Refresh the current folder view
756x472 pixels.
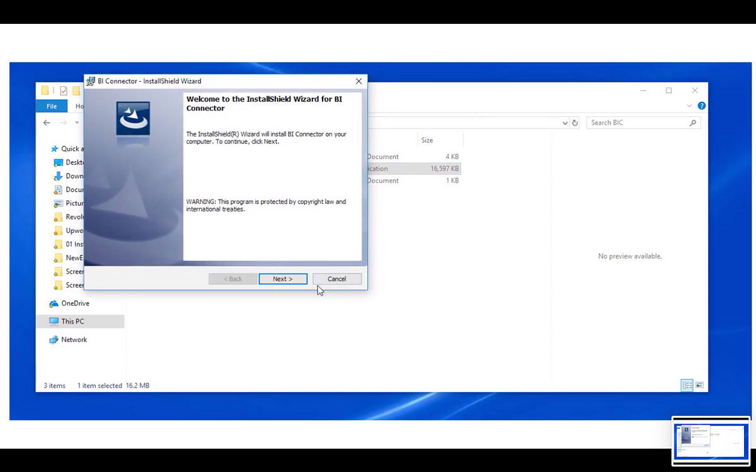[x=575, y=123]
